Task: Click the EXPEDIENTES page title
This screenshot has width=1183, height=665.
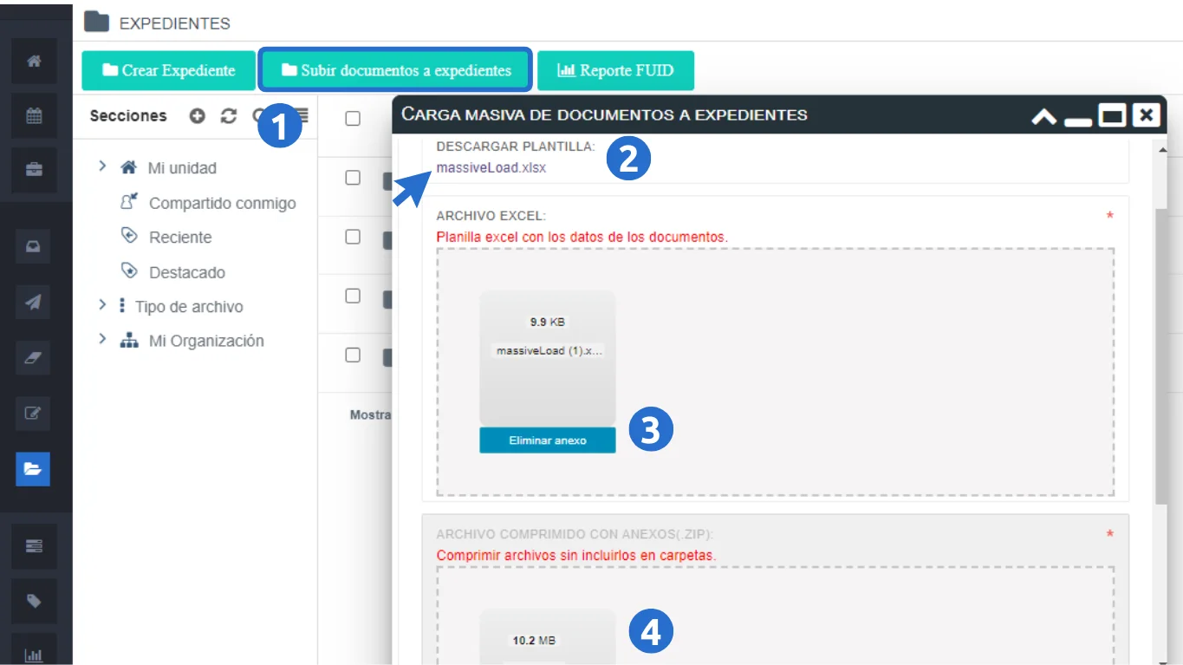Action: (175, 23)
